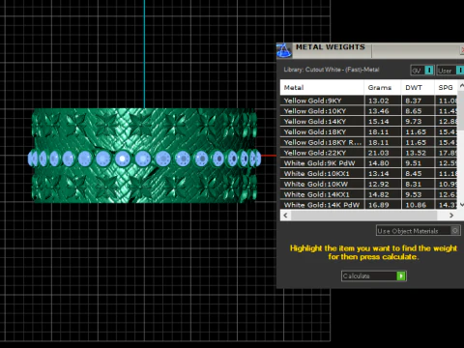This screenshot has height=348, width=464.
Task: Sort by the Grams column header
Action: [383, 87]
